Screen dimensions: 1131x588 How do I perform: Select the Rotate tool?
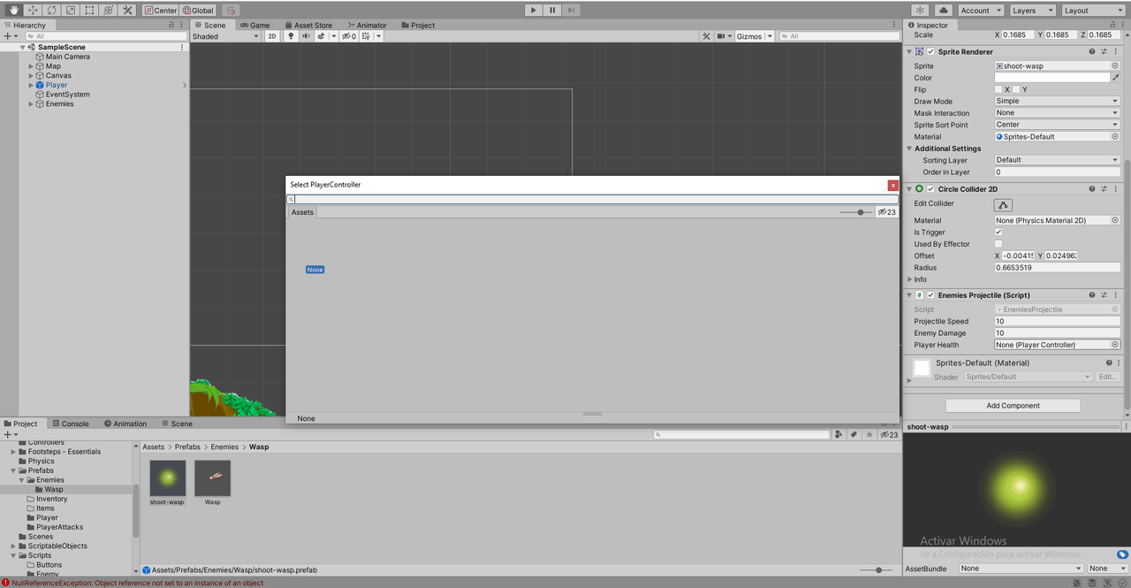tap(52, 10)
